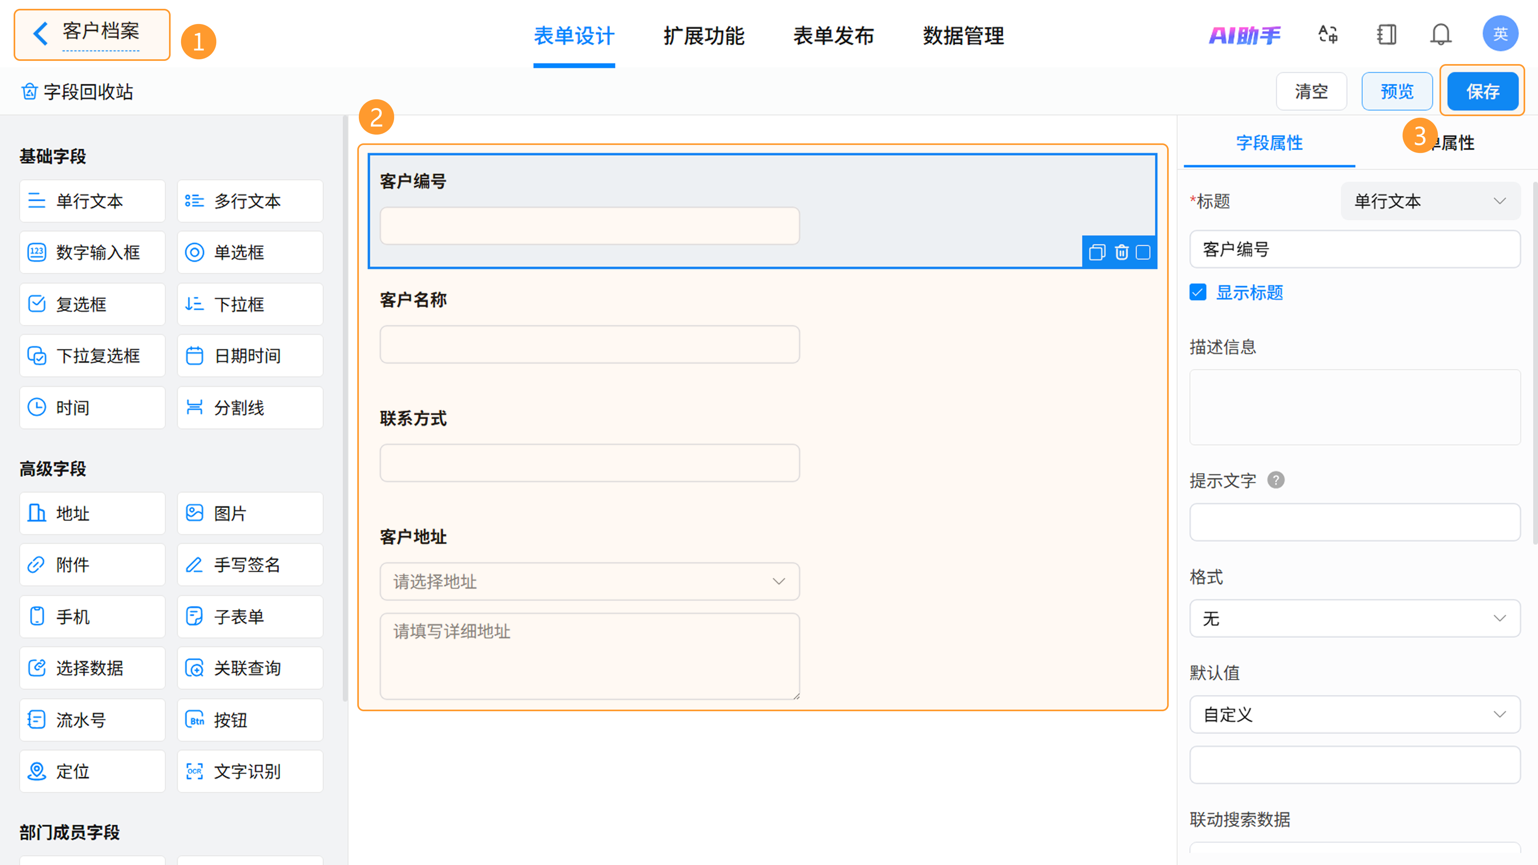Screen dimensions: 1538x865
Task: Click the notebook panel icon in header
Action: pos(1386,34)
